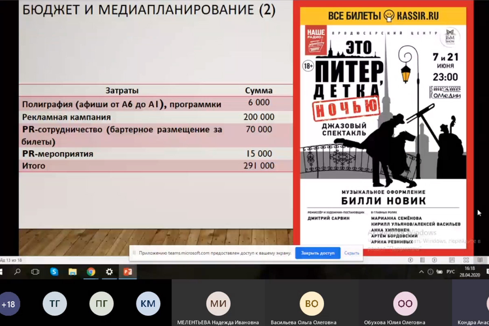This screenshot has height=326, width=489.
Task: Show the +18 more participants
Action: pos(8,304)
